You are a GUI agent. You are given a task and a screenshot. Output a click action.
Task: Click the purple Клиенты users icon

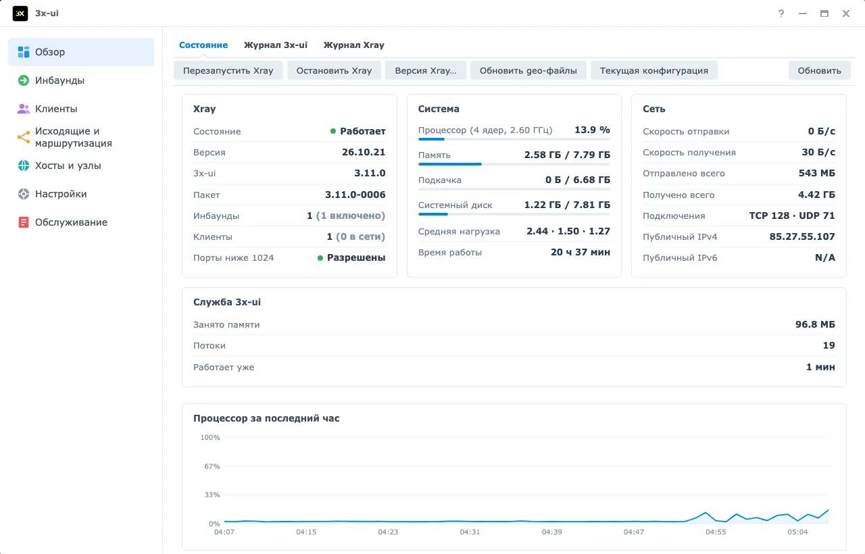point(24,109)
